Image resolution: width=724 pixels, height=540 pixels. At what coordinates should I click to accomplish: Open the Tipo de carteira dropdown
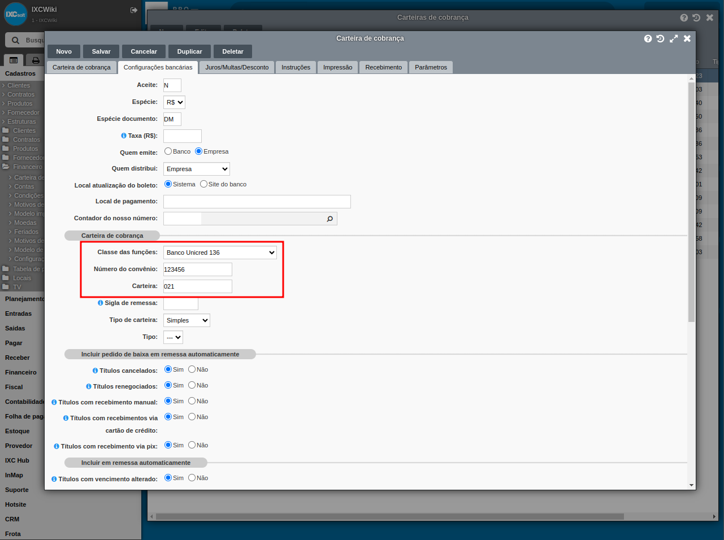coord(187,320)
